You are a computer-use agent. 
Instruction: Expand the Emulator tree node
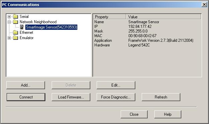[x=9, y=38]
